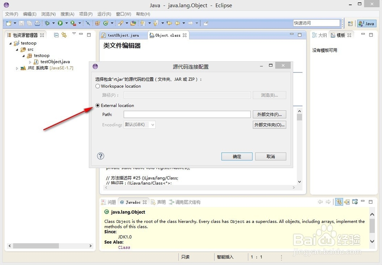Click the Next Annotation icon
The image size is (382, 265).
[143, 23]
